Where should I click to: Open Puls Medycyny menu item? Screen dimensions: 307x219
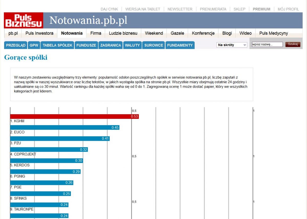pos(273,33)
